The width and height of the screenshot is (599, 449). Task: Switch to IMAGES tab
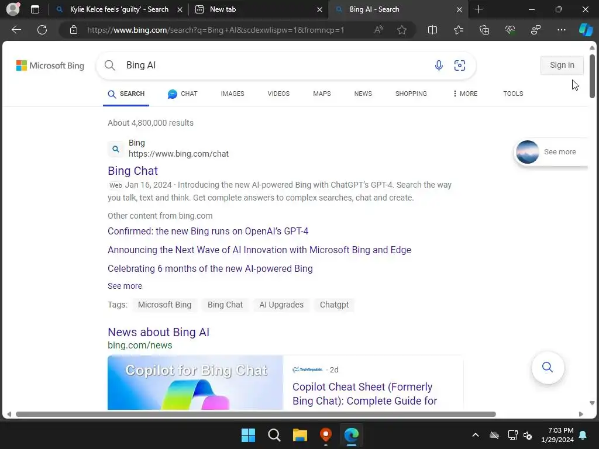pyautogui.click(x=232, y=94)
